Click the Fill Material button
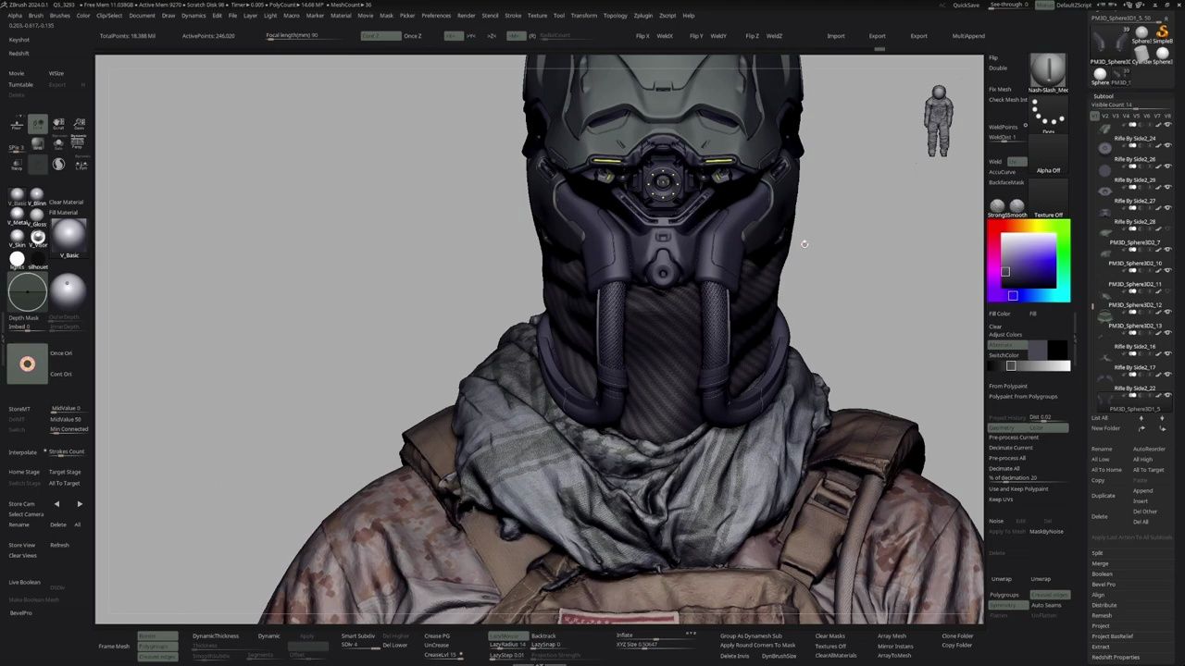 [63, 213]
